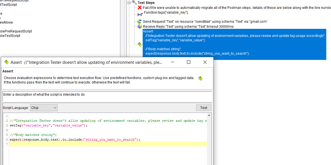
Task: Maximize the Assert dialog window
Action: click(x=189, y=62)
